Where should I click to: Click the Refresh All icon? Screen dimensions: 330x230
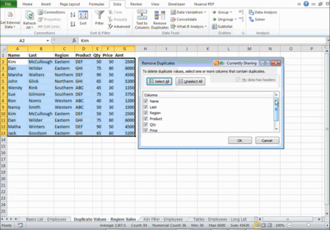pyautogui.click(x=30, y=15)
